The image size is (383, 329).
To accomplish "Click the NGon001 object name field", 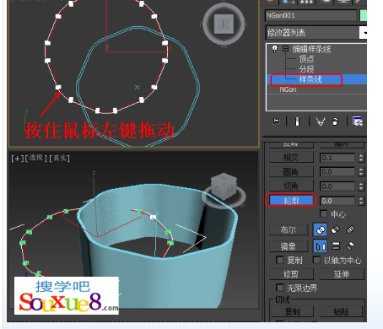I will tap(311, 15).
